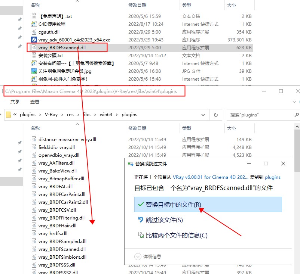Click the refresh button beside address bar
The width and height of the screenshot is (300, 274).
[x=215, y=115]
